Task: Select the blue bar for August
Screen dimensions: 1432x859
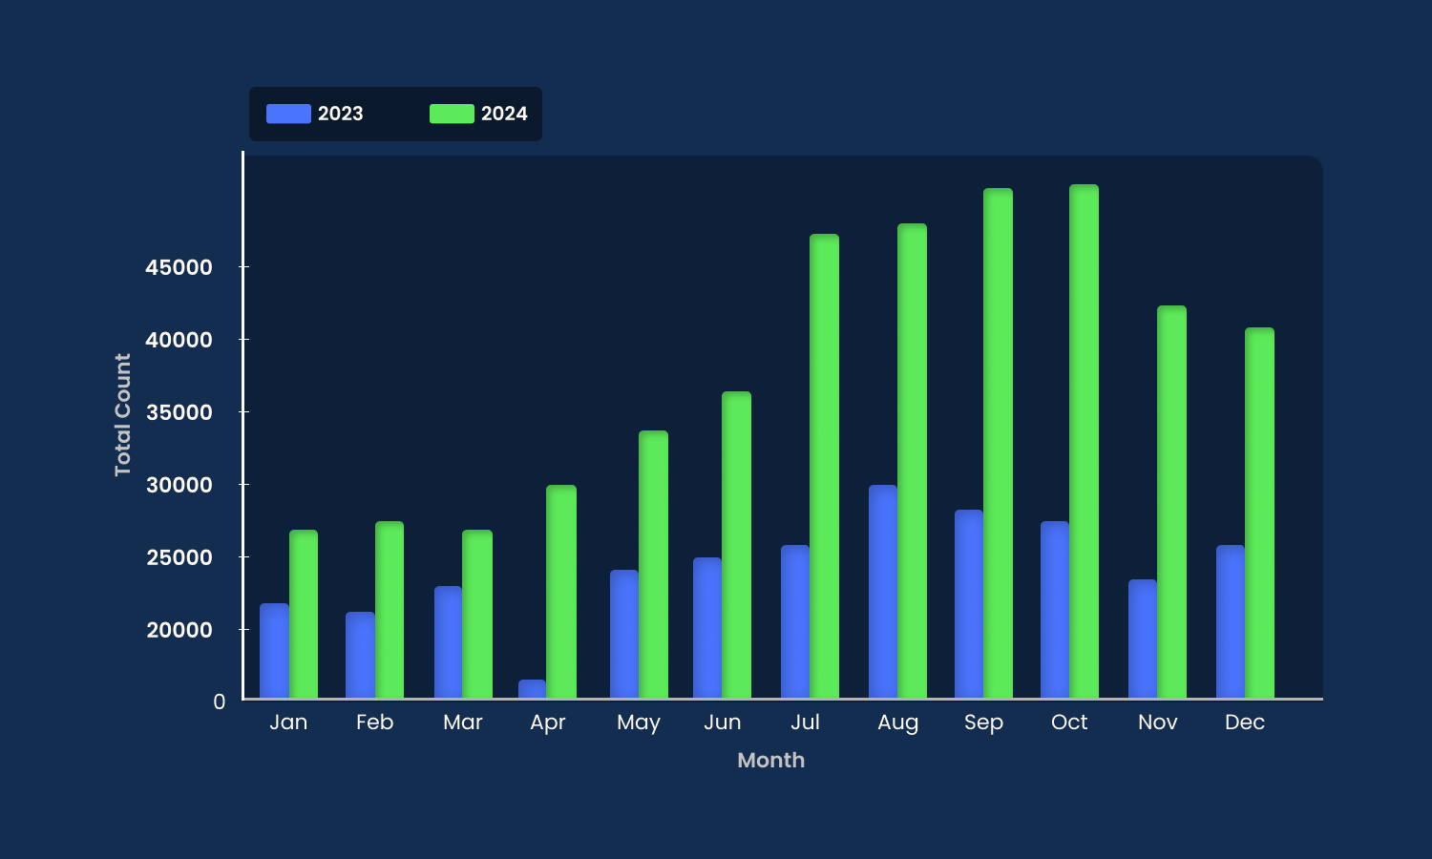Action: (x=883, y=592)
